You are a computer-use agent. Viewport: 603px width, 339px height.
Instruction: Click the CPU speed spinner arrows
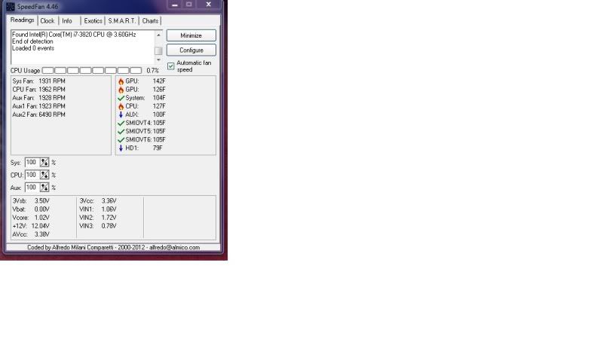(44, 175)
